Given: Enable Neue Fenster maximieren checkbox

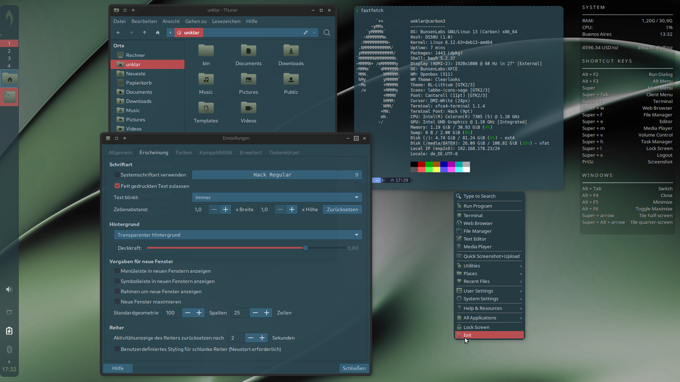Looking at the screenshot, I should click(117, 302).
